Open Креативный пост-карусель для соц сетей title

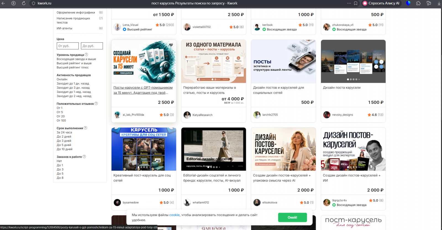(x=142, y=178)
